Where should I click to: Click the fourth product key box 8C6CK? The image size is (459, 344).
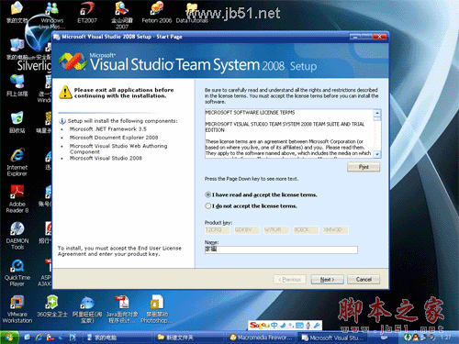click(306, 230)
